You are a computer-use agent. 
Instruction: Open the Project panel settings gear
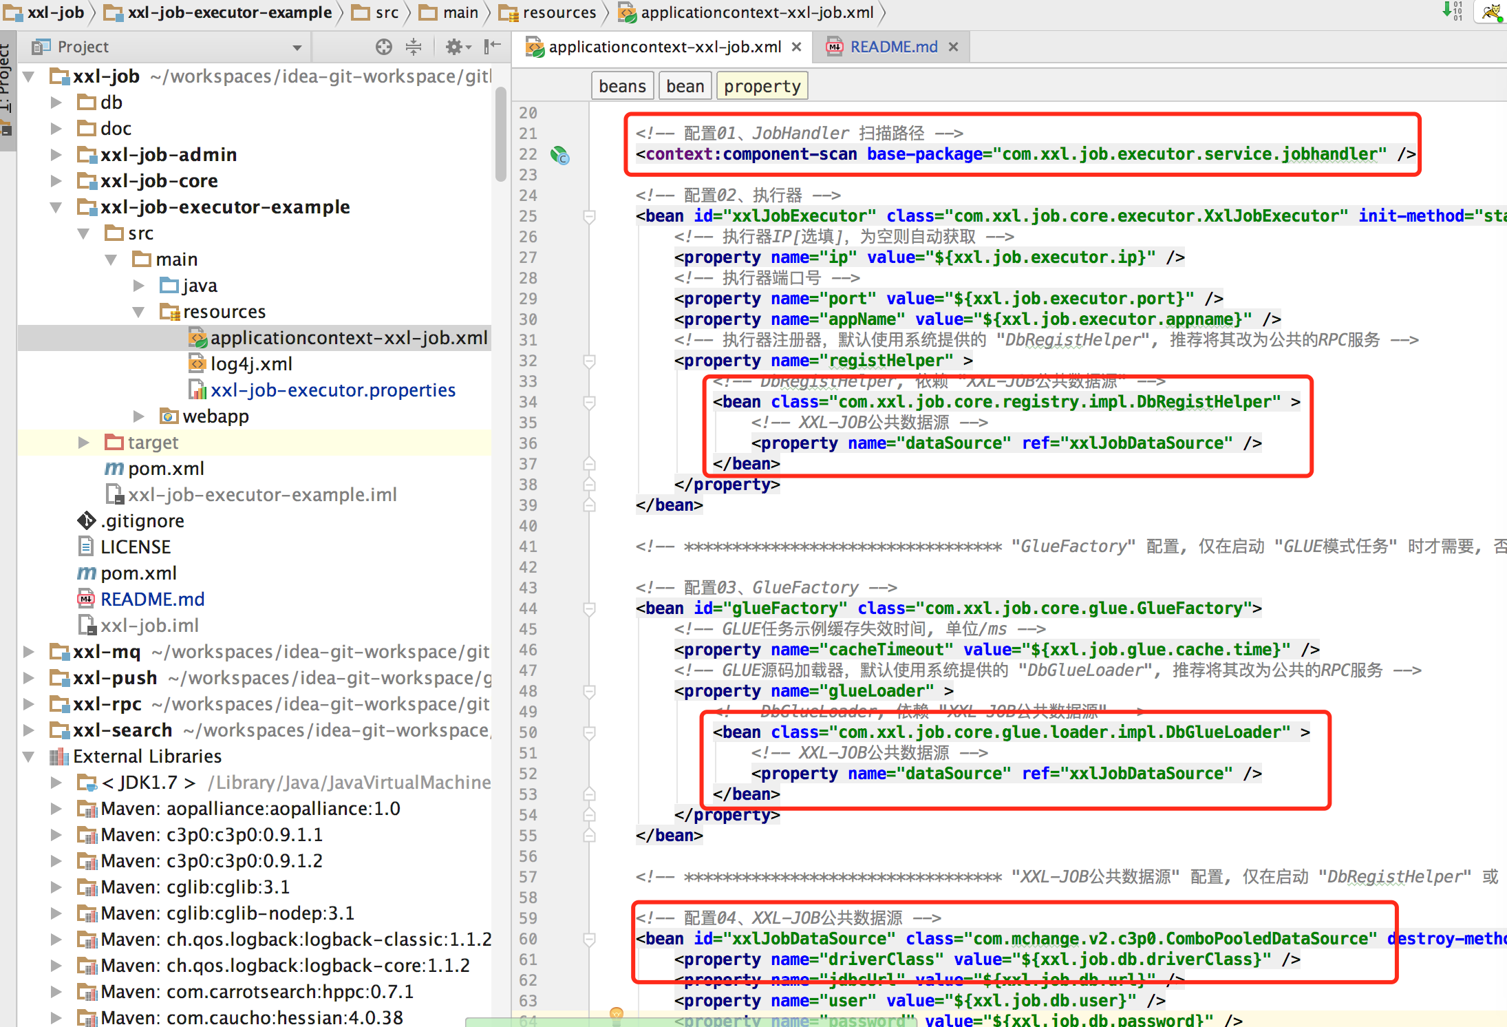click(458, 47)
